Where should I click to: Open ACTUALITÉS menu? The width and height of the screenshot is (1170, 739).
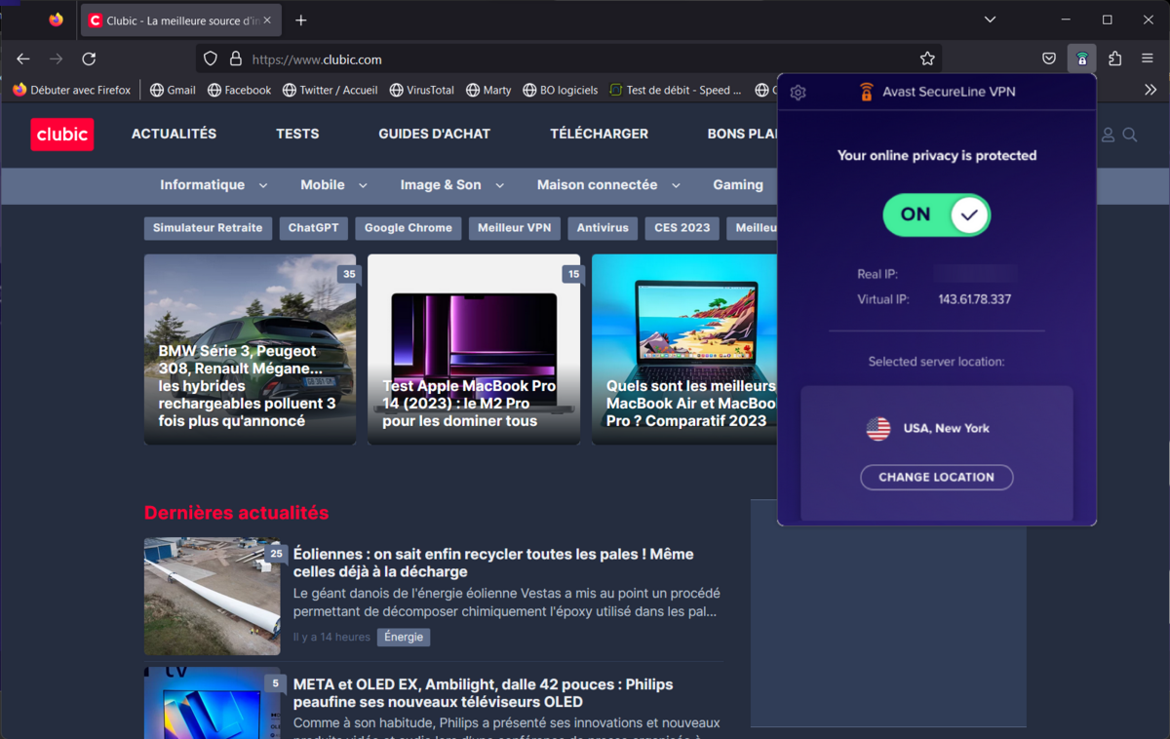(x=174, y=134)
